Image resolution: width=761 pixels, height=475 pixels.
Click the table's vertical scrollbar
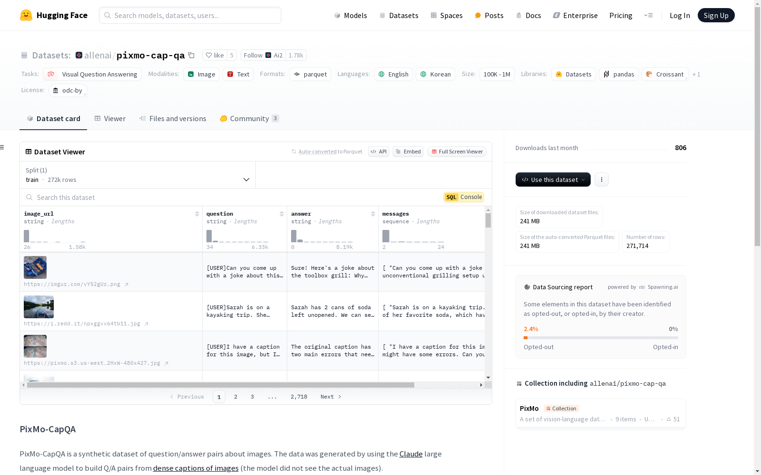488,220
